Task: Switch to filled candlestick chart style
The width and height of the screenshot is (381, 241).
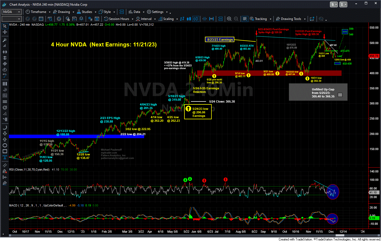Action: [x=189, y=19]
